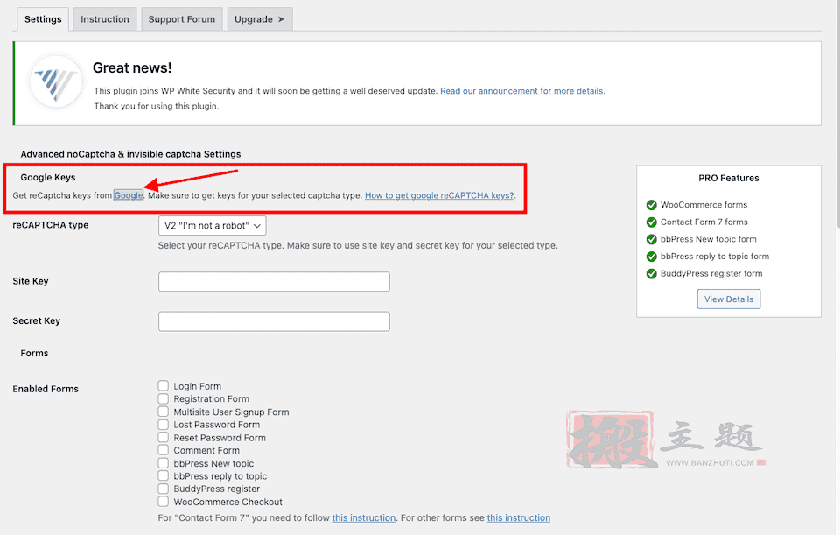Enable the BuddyPress register checkbox
Viewport: 840px width, 535px height.
point(164,489)
